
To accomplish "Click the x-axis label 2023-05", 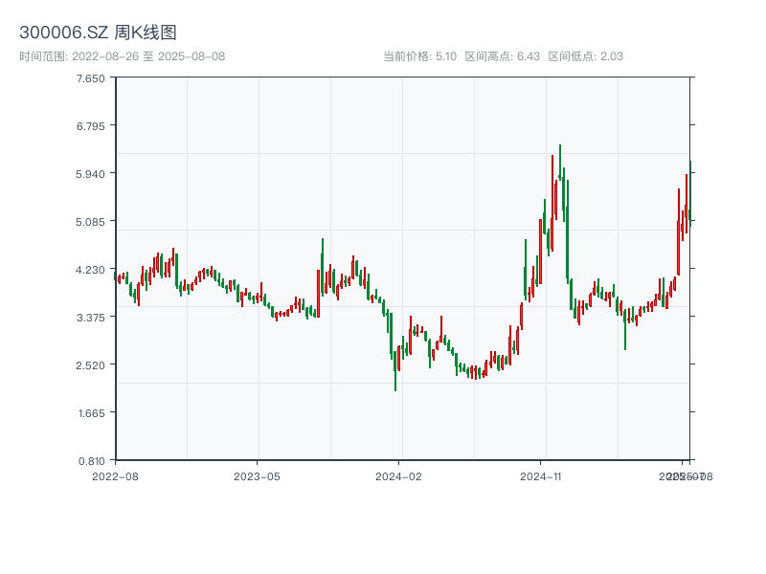I will pos(257,476).
